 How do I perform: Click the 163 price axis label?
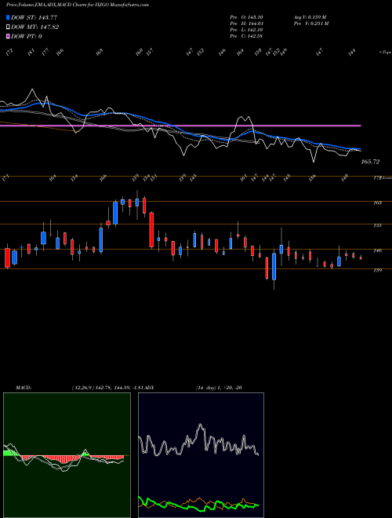tap(377, 202)
